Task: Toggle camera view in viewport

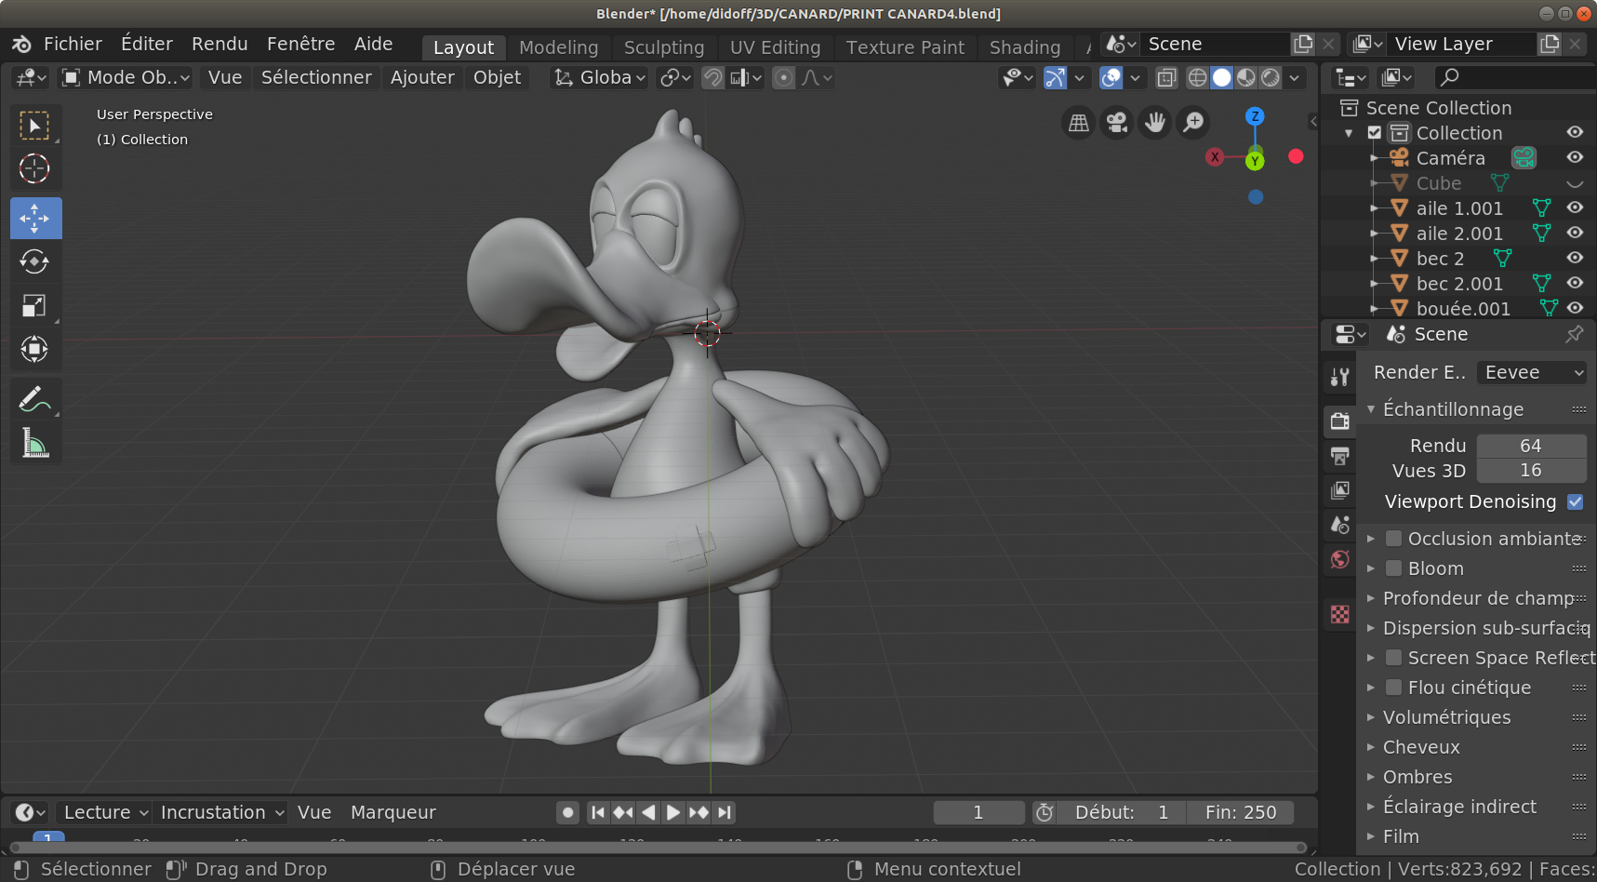Action: coord(1116,123)
